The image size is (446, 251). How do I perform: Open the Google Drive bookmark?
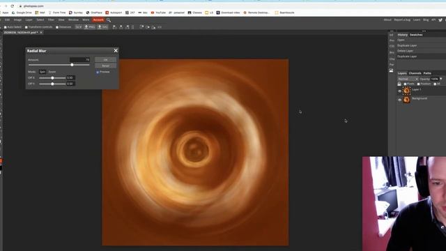pos(22,13)
